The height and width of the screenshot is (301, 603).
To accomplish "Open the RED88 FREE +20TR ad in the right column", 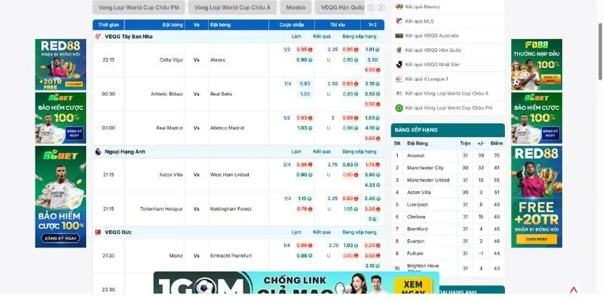I will click(537, 196).
